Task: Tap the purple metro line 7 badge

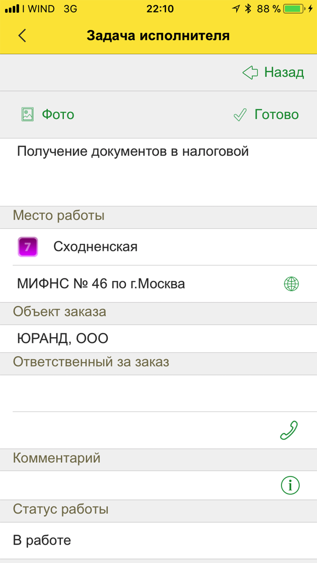Action: coord(28,247)
